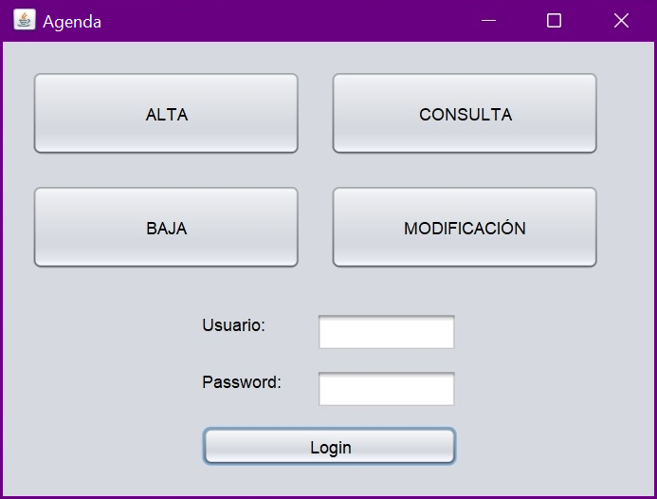Click the Java coffee cup icon

click(x=24, y=20)
